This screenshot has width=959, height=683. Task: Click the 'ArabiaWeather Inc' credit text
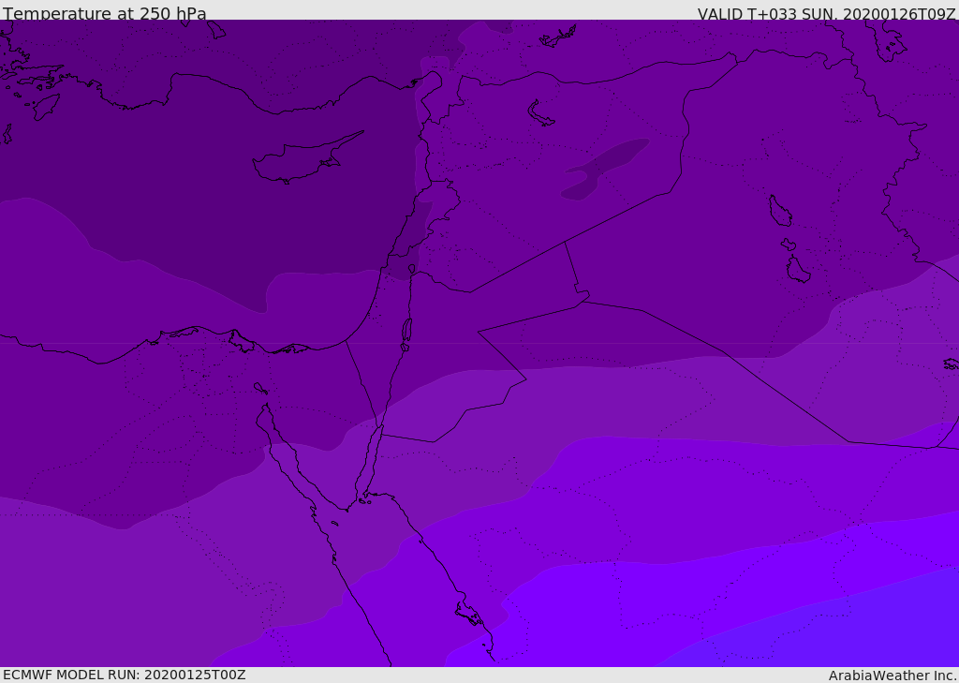tap(893, 676)
